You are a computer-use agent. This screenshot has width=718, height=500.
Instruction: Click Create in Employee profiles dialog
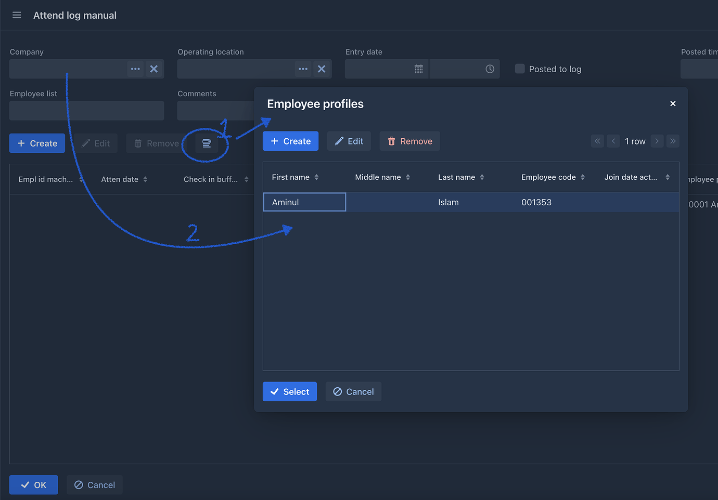pos(290,141)
